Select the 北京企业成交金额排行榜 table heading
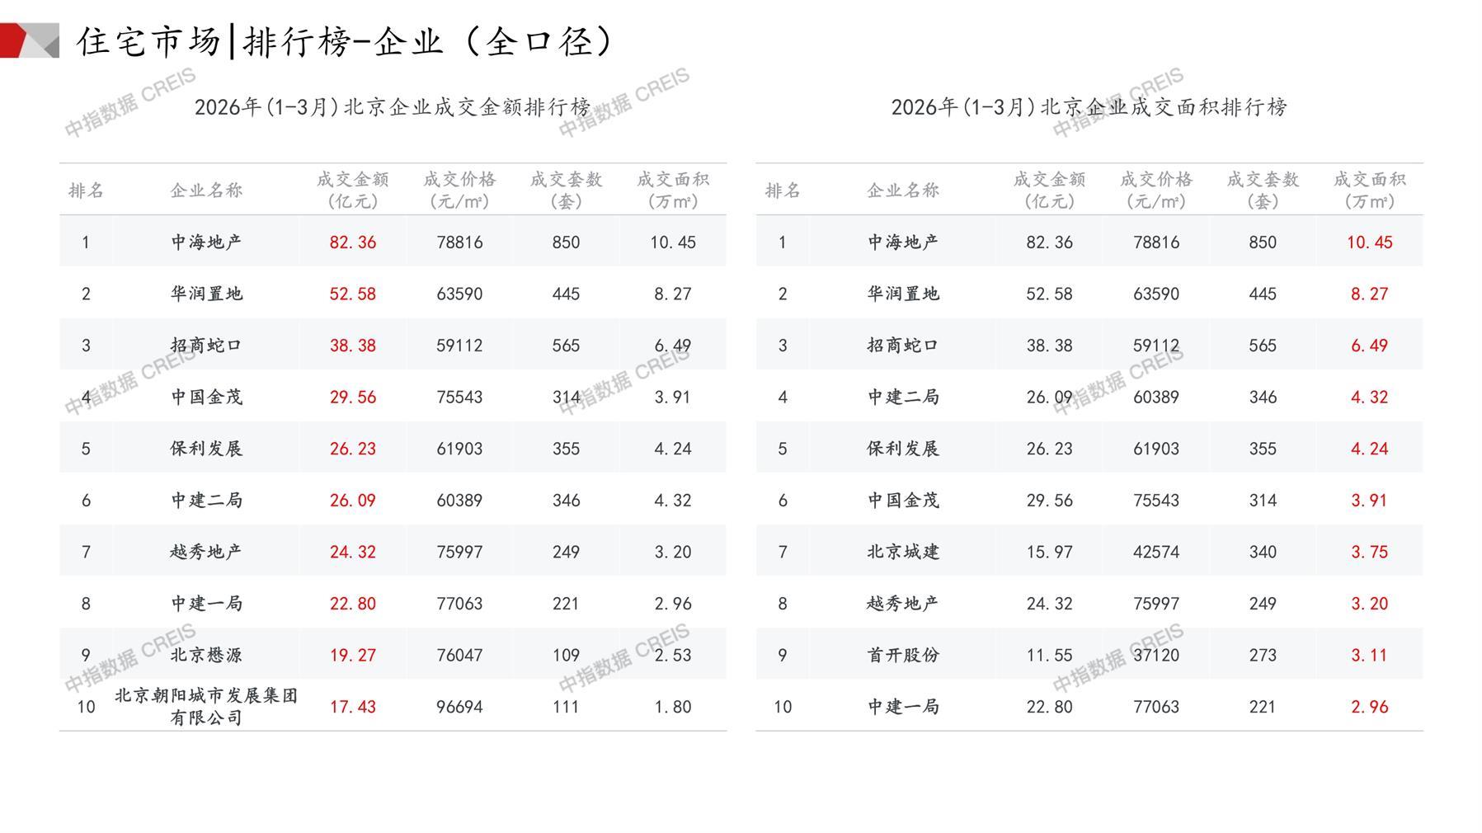 point(393,107)
